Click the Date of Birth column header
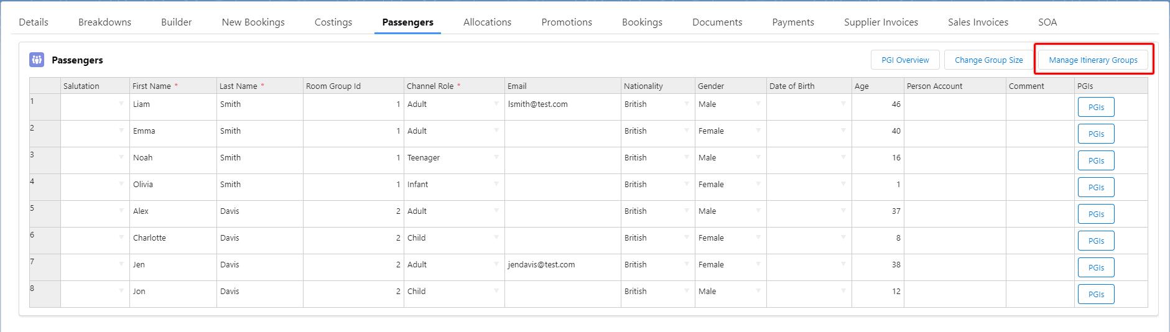Image resolution: width=1170 pixels, height=332 pixels. coord(809,86)
